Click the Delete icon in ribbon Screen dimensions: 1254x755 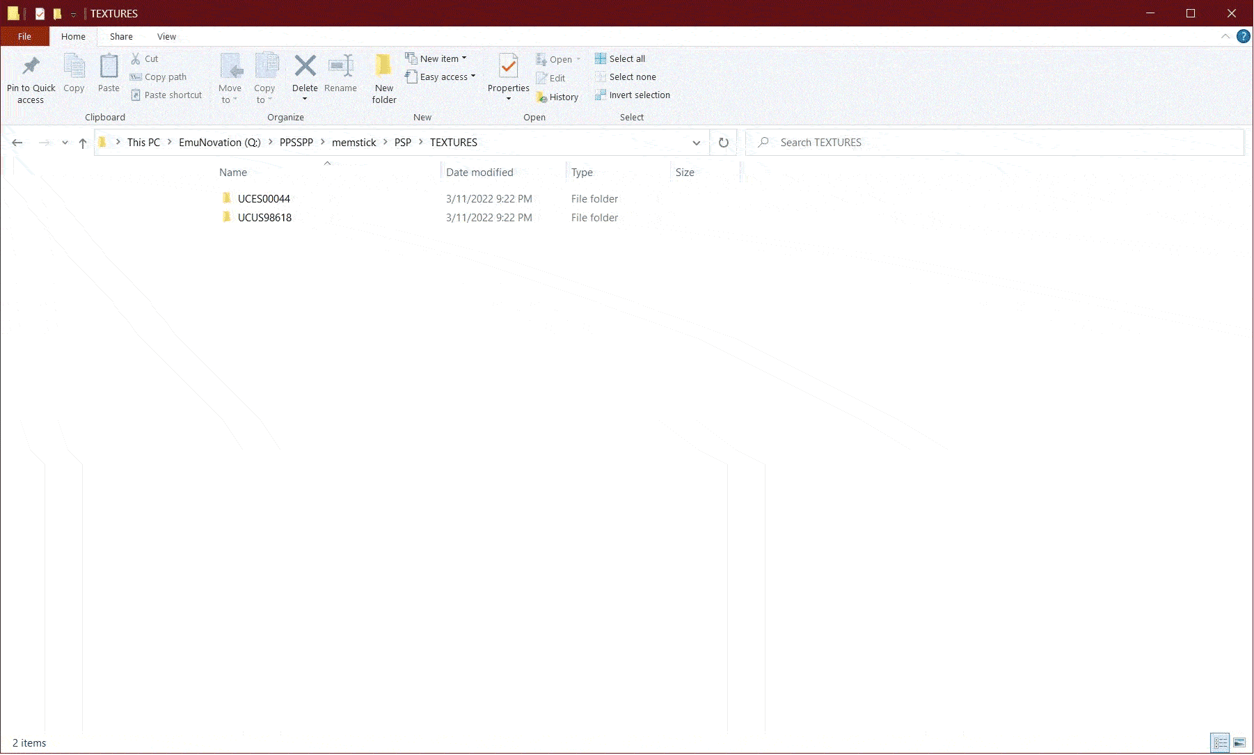pyautogui.click(x=305, y=67)
